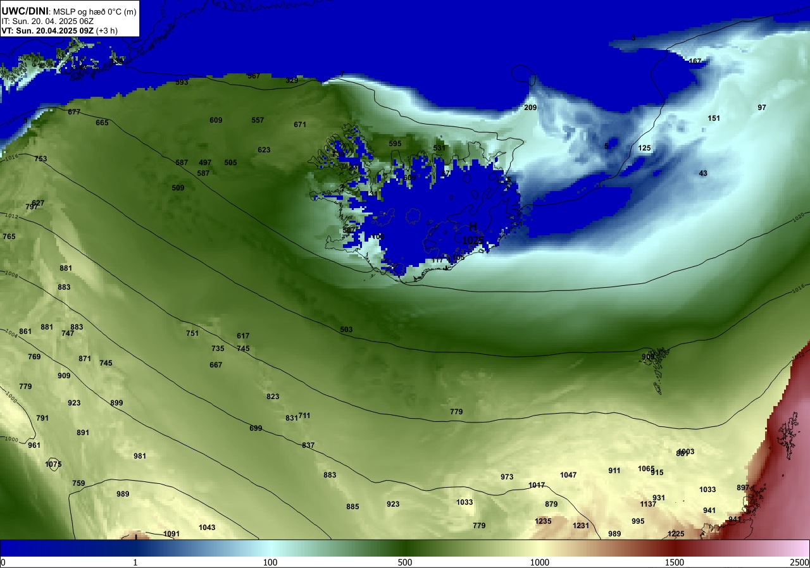Click the map value 593
Image resolution: width=810 pixels, height=568 pixels.
point(182,82)
